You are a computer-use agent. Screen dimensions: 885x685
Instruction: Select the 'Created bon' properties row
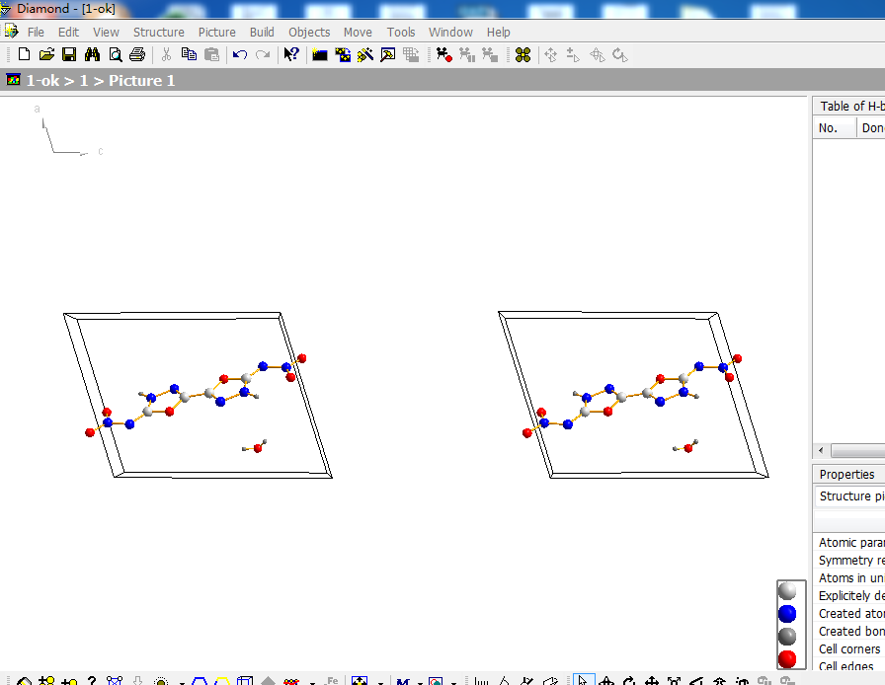[x=850, y=632]
